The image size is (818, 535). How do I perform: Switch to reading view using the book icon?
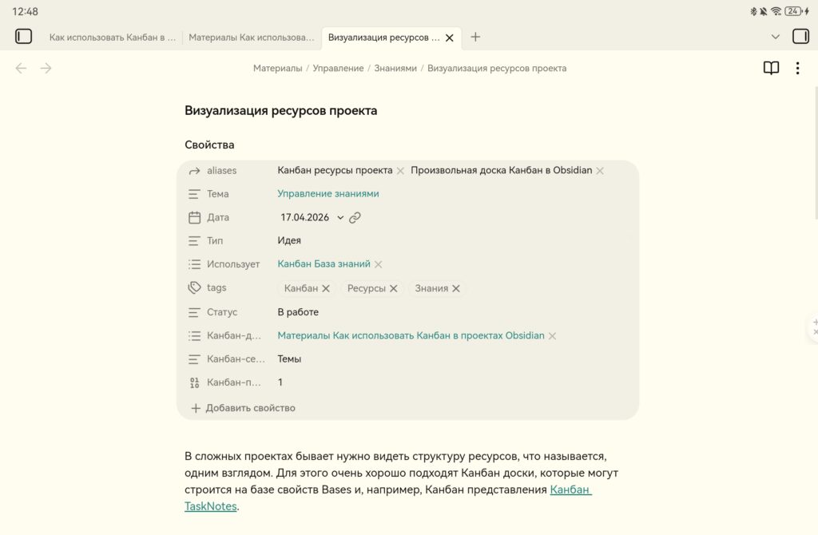(x=770, y=68)
